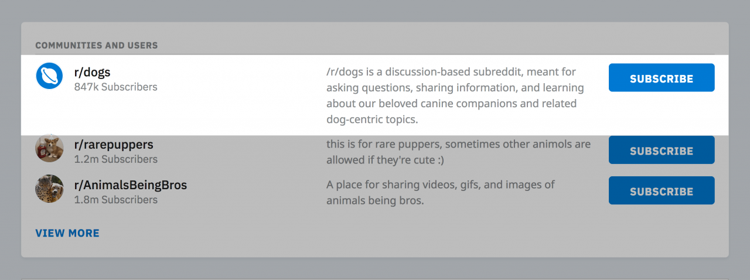The image size is (750, 280).
Task: Click the dimmed background outside the results card
Action: point(375,11)
